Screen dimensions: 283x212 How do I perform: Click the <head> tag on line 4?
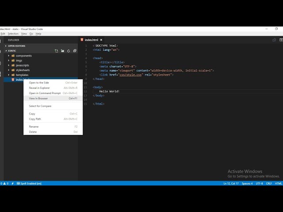(x=98, y=58)
